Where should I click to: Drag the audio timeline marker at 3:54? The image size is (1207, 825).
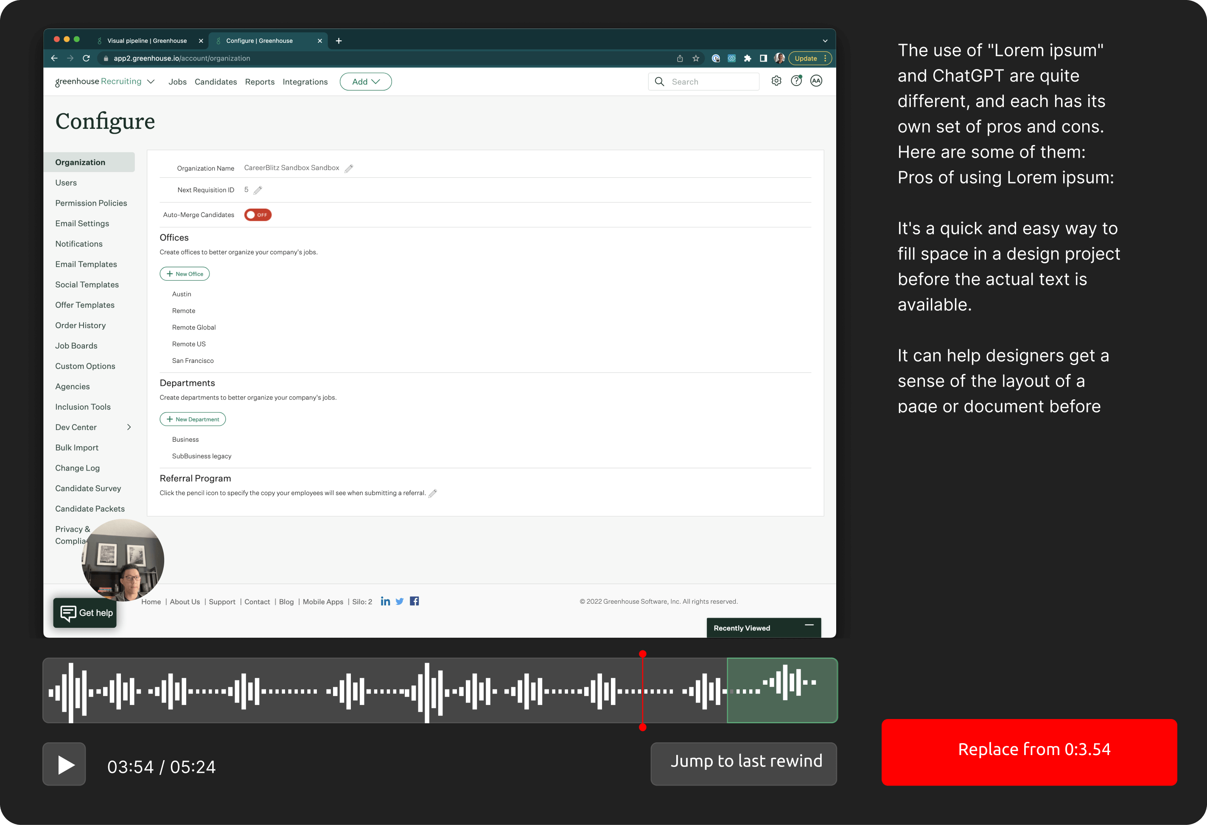[x=642, y=690]
